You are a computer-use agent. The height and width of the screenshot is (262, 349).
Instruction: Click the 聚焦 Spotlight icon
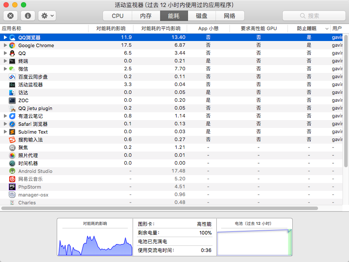tap(12, 148)
